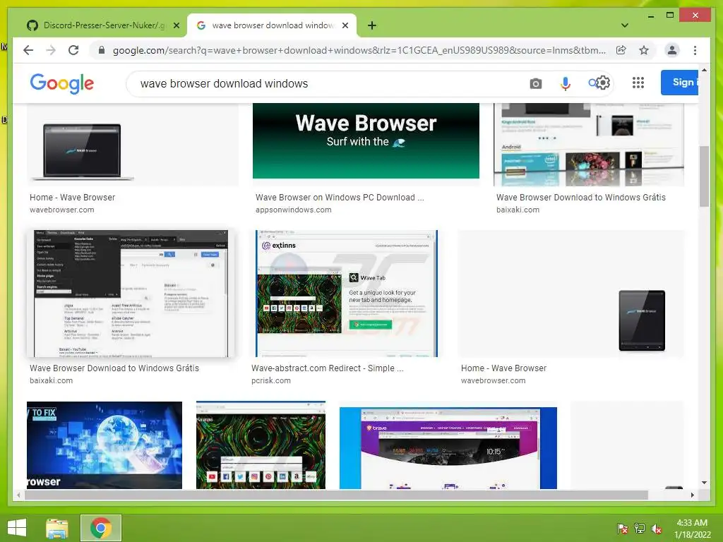
Task: Click the vertical scrollbar thumb
Action: [704, 176]
